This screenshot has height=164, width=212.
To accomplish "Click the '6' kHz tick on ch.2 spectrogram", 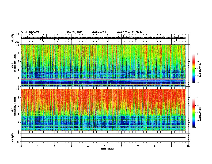I will tap(19, 106).
